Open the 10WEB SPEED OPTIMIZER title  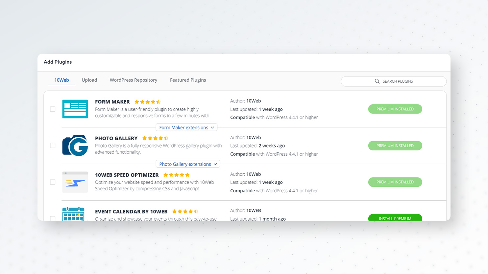click(x=127, y=175)
